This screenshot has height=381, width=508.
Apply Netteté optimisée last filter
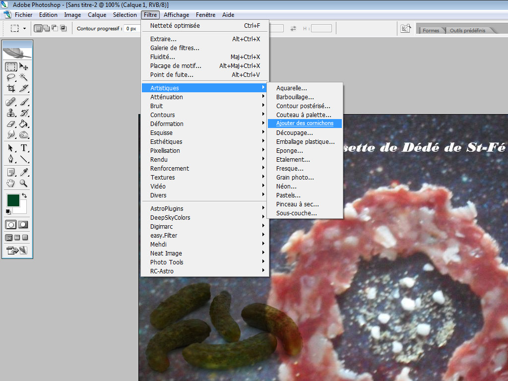pyautogui.click(x=205, y=26)
